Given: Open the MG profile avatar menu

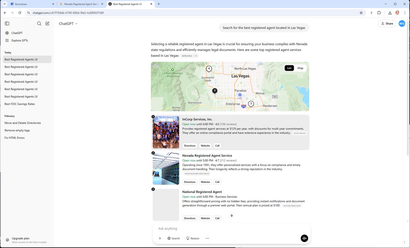Looking at the screenshot, I should (x=402, y=24).
